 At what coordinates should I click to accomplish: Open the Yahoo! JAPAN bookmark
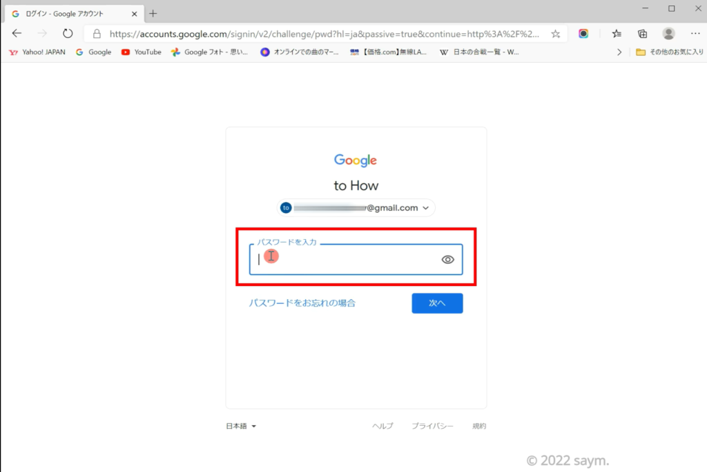[x=37, y=52]
